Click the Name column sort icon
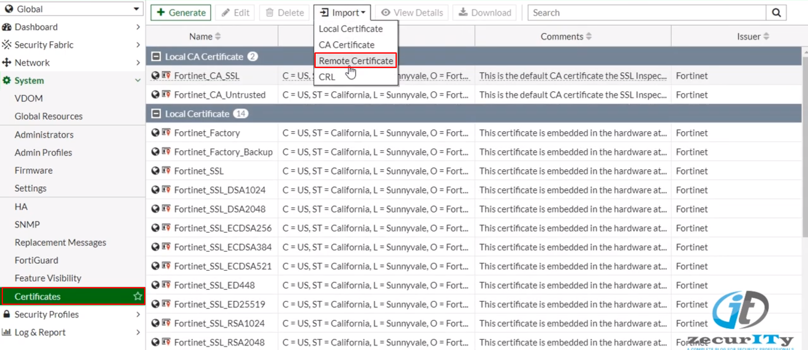The image size is (808, 350). (x=218, y=37)
